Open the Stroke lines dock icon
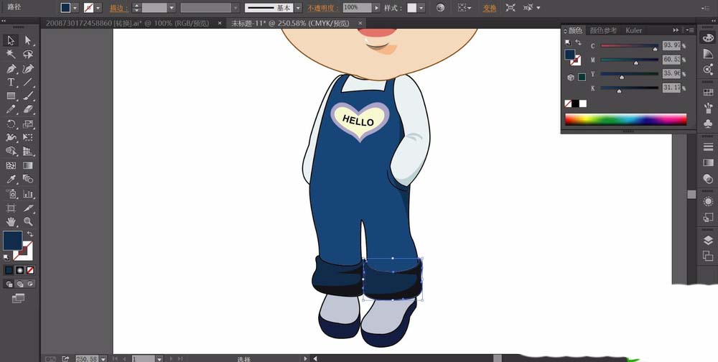Image resolution: width=718 pixels, height=362 pixels. (708, 147)
